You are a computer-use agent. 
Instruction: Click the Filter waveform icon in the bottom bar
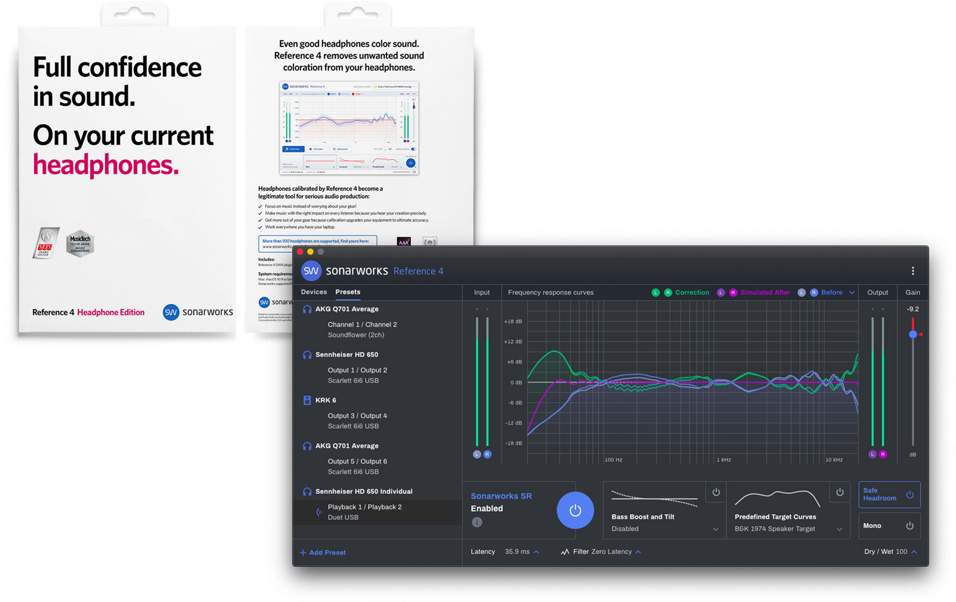pyautogui.click(x=565, y=552)
